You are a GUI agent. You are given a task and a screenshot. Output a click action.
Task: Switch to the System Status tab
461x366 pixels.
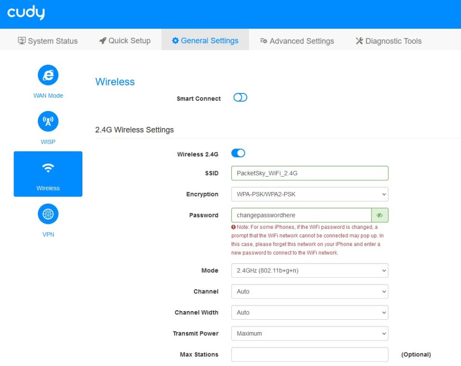[48, 41]
